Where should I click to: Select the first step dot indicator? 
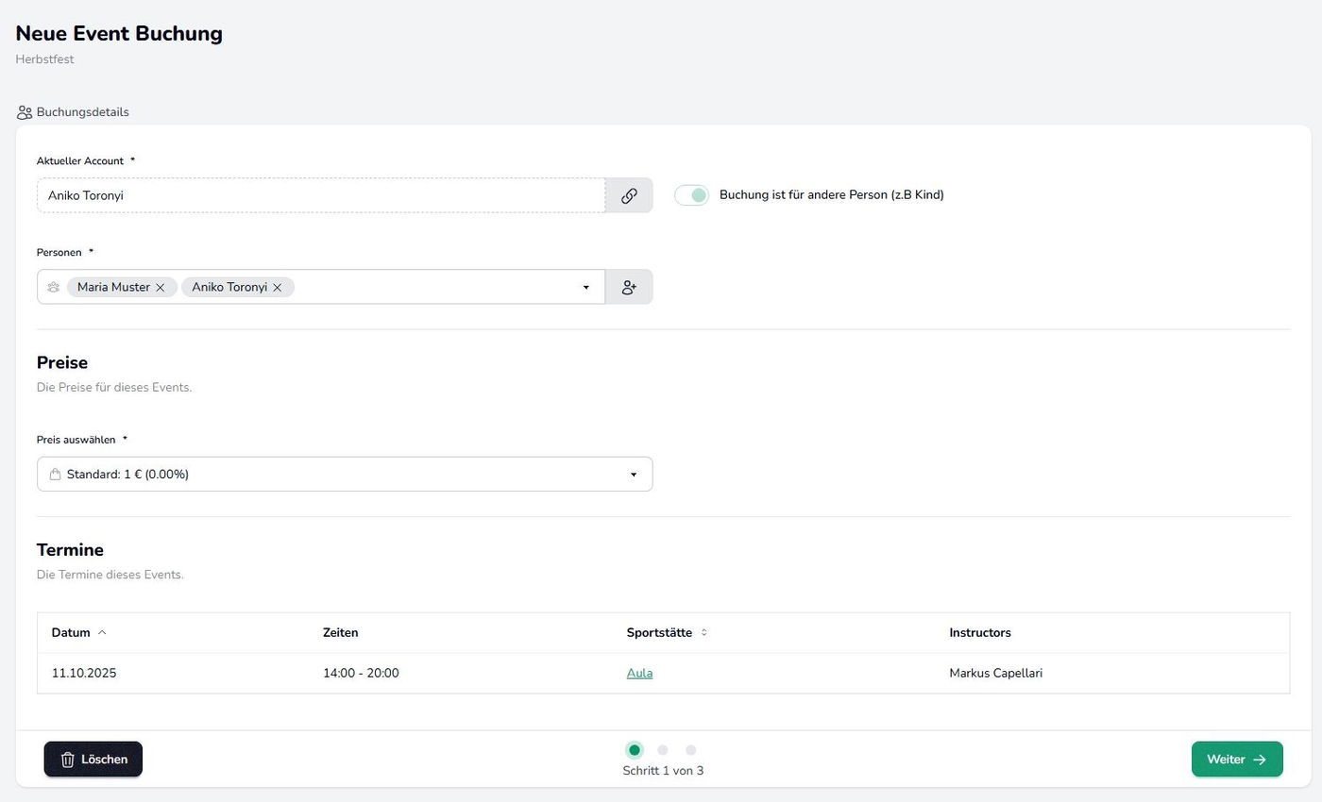point(635,750)
